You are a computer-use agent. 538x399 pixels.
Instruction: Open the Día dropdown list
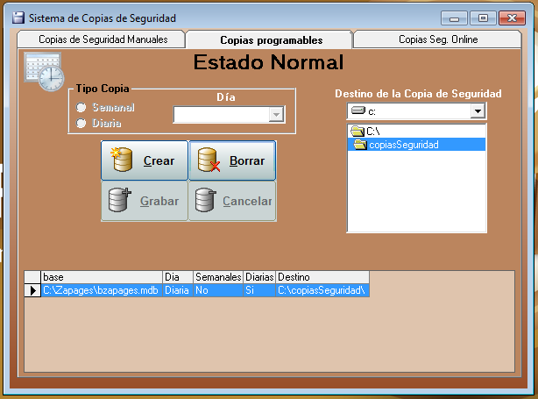pyautogui.click(x=277, y=115)
